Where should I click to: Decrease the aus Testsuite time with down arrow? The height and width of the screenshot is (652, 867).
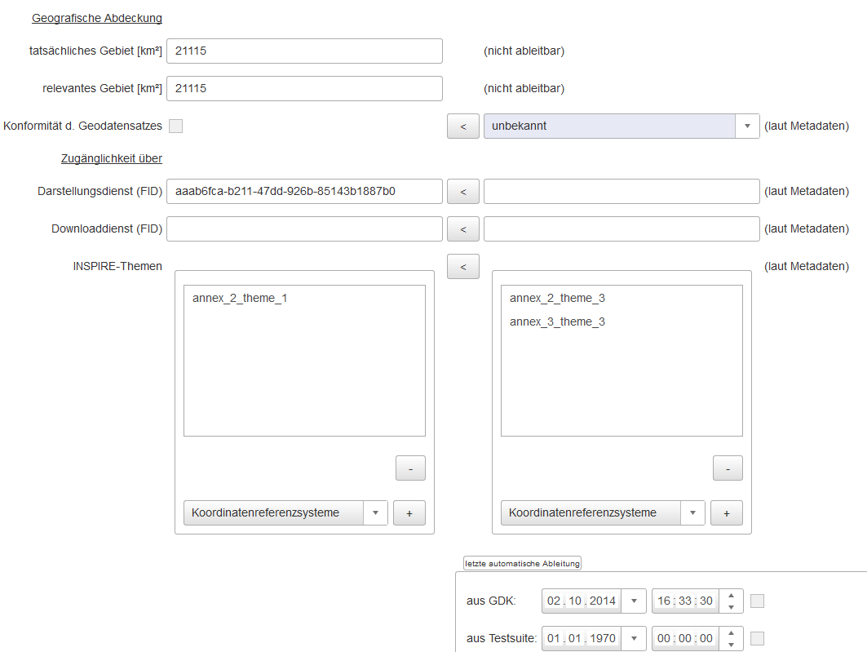pos(732,644)
